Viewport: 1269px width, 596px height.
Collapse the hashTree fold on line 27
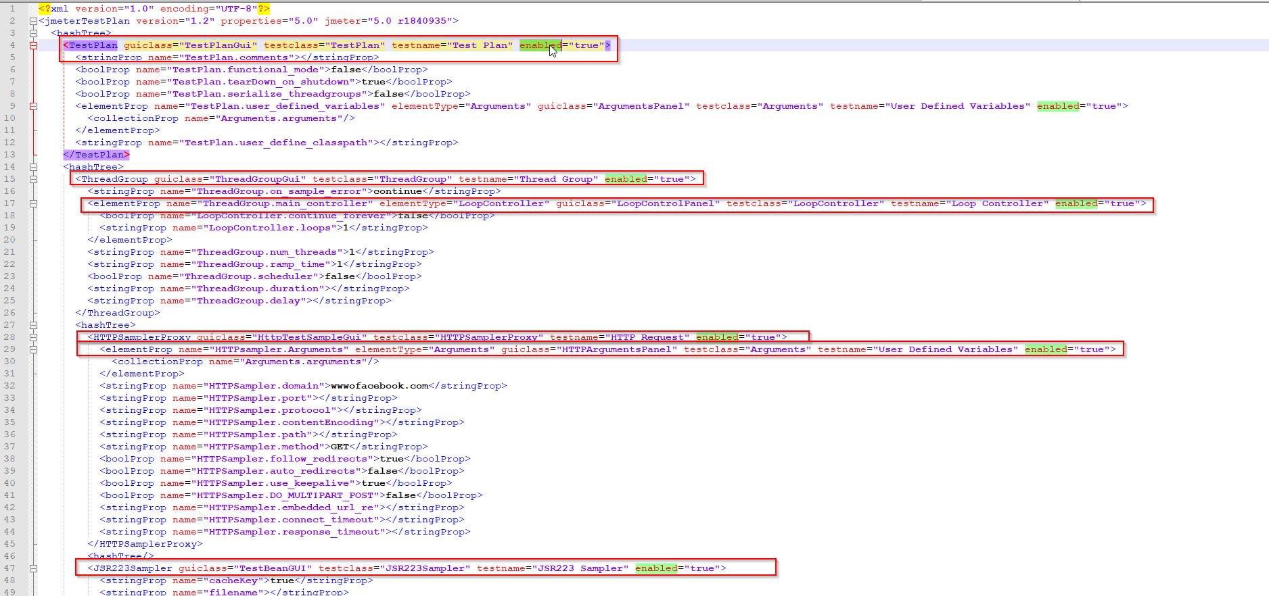tap(33, 325)
